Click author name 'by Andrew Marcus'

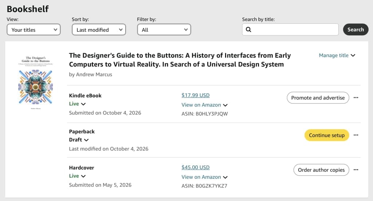(90, 74)
